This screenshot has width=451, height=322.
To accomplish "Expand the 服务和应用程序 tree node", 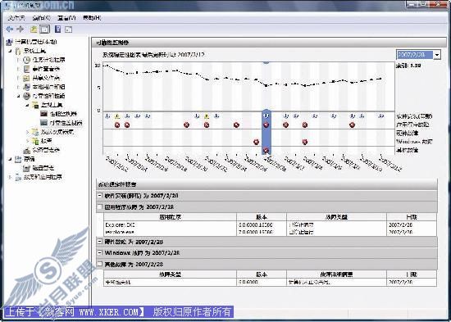I will tap(11, 177).
